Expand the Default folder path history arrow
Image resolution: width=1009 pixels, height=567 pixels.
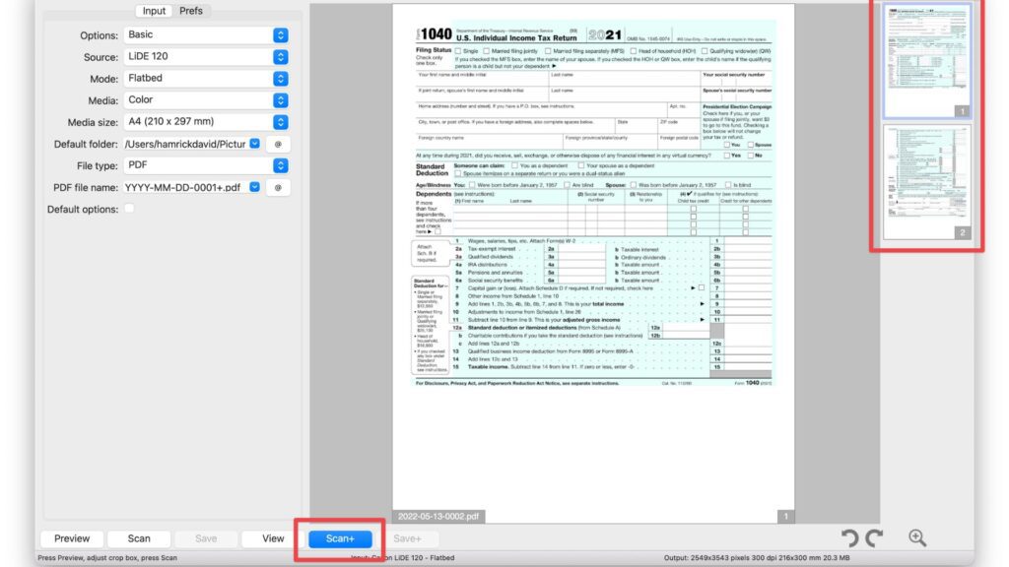[x=255, y=144]
